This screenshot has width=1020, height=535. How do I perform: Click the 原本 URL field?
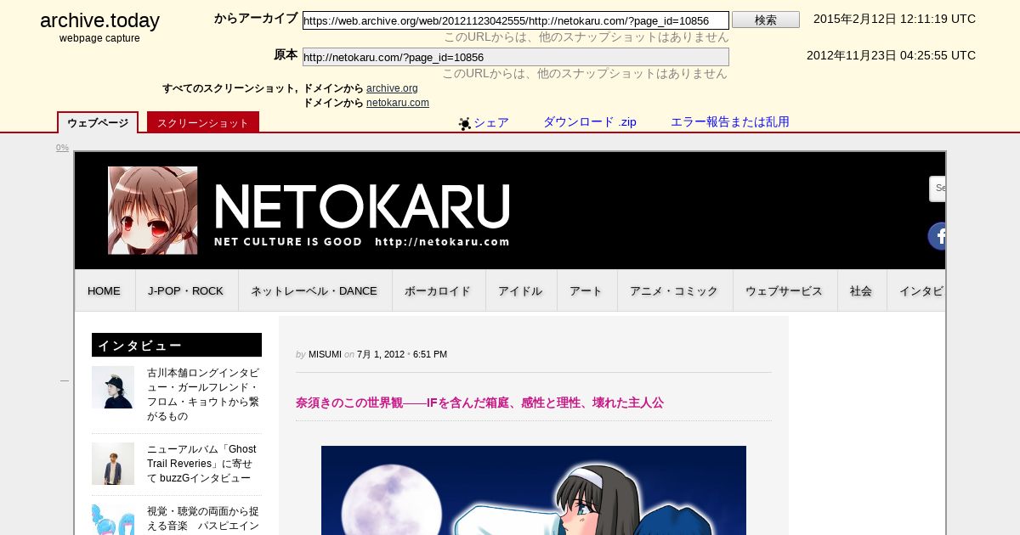[516, 57]
